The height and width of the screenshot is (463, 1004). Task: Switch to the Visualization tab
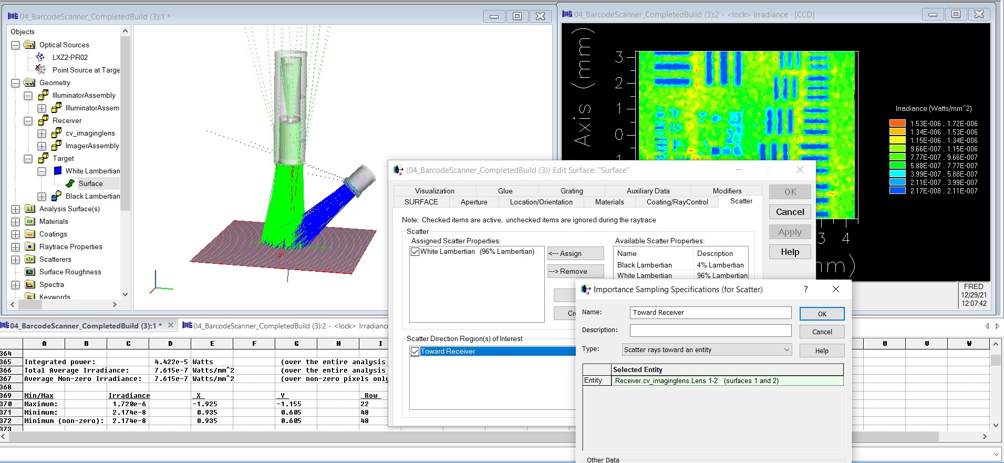point(434,191)
